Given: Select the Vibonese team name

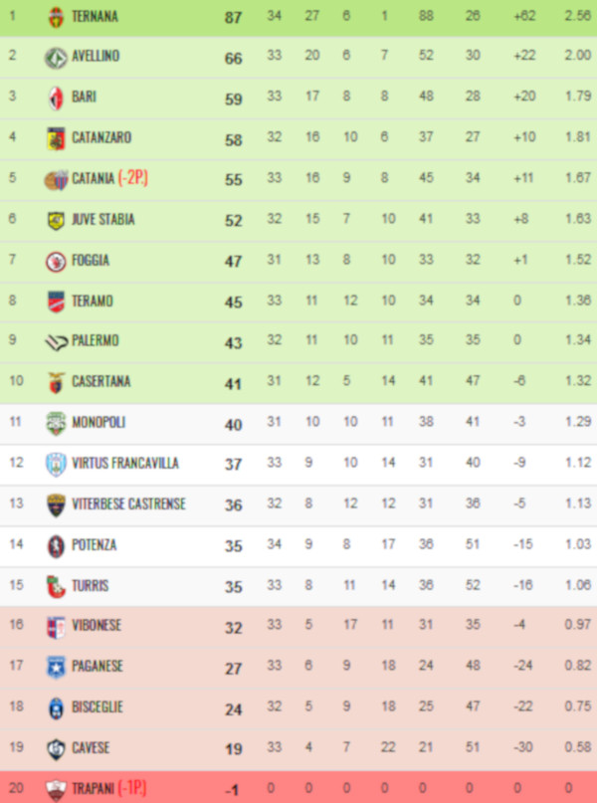Looking at the screenshot, I should tap(97, 625).
